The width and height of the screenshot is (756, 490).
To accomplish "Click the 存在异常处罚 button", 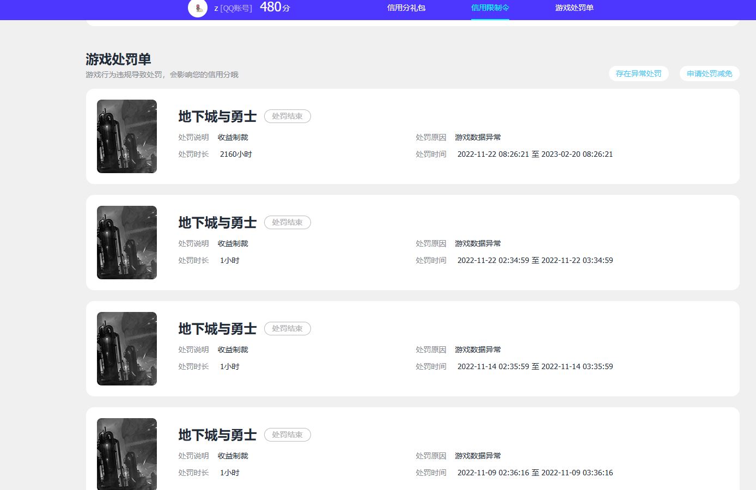I will coord(638,73).
